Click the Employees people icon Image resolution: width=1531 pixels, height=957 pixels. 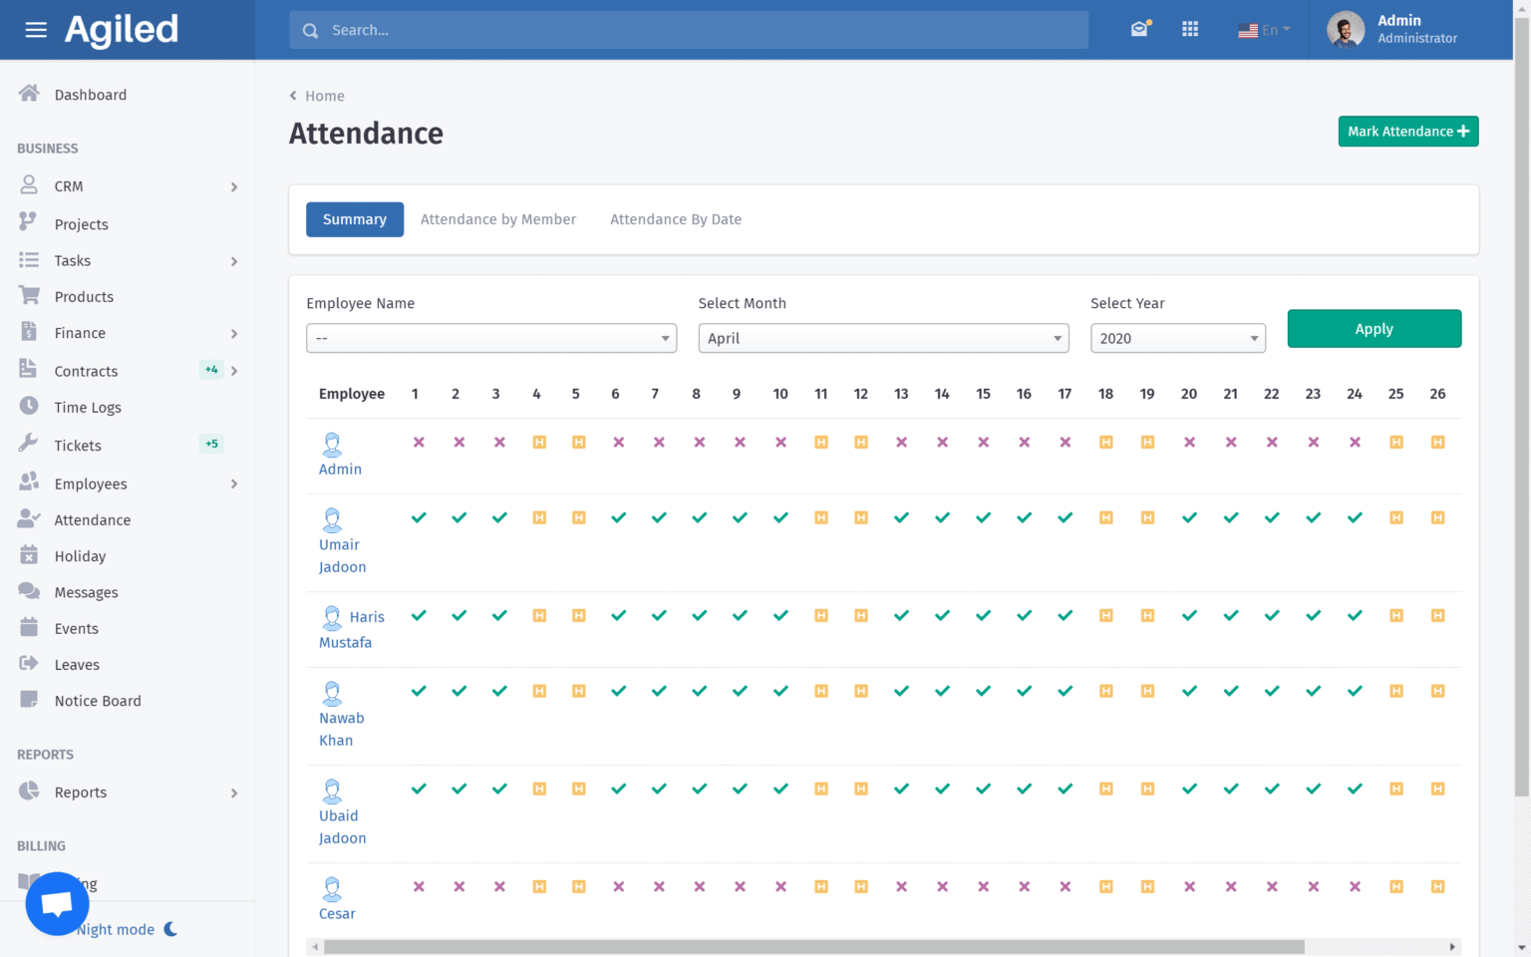coord(29,481)
